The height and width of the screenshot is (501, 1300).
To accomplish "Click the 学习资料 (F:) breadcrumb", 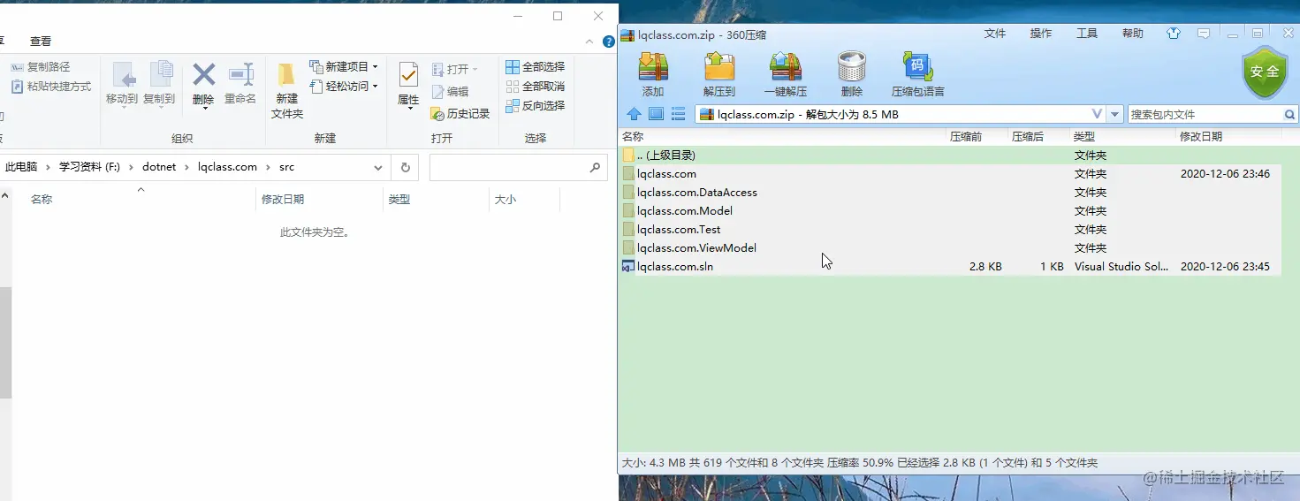I will pos(89,167).
